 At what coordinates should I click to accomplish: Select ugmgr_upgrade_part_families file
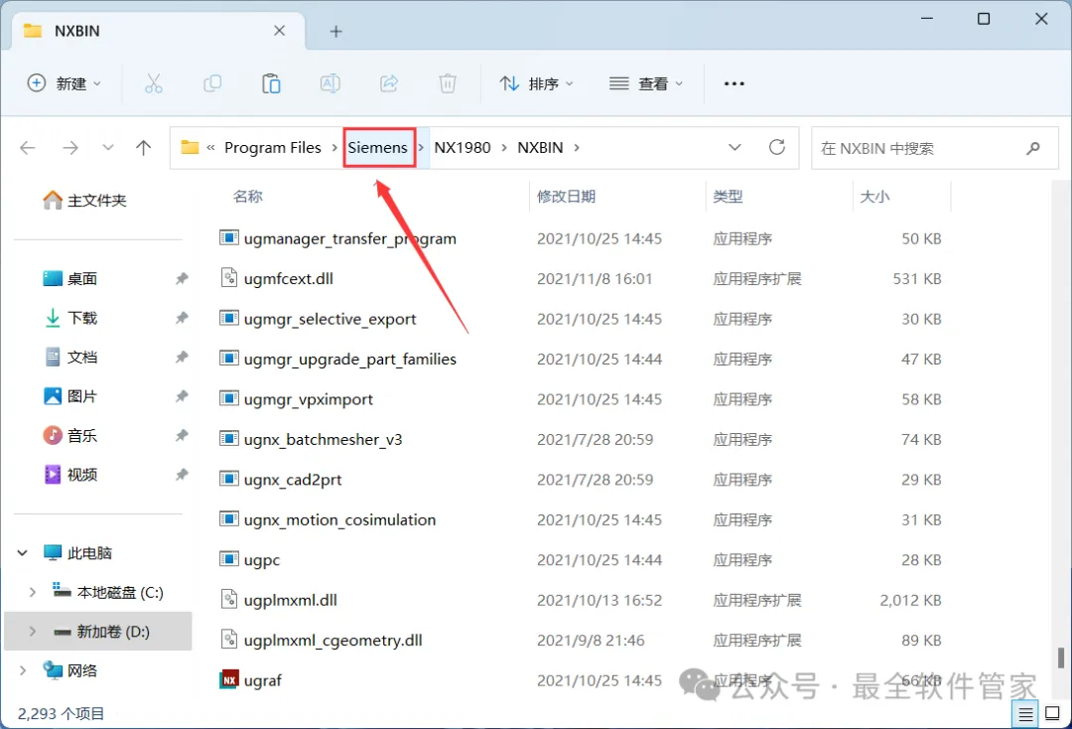tap(349, 359)
